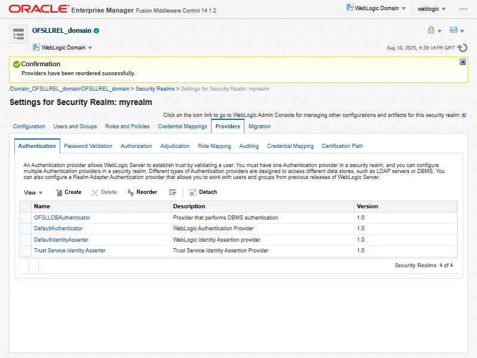This screenshot has height=358, width=477.
Task: Open the Certification Path sub-tab
Action: click(342, 146)
